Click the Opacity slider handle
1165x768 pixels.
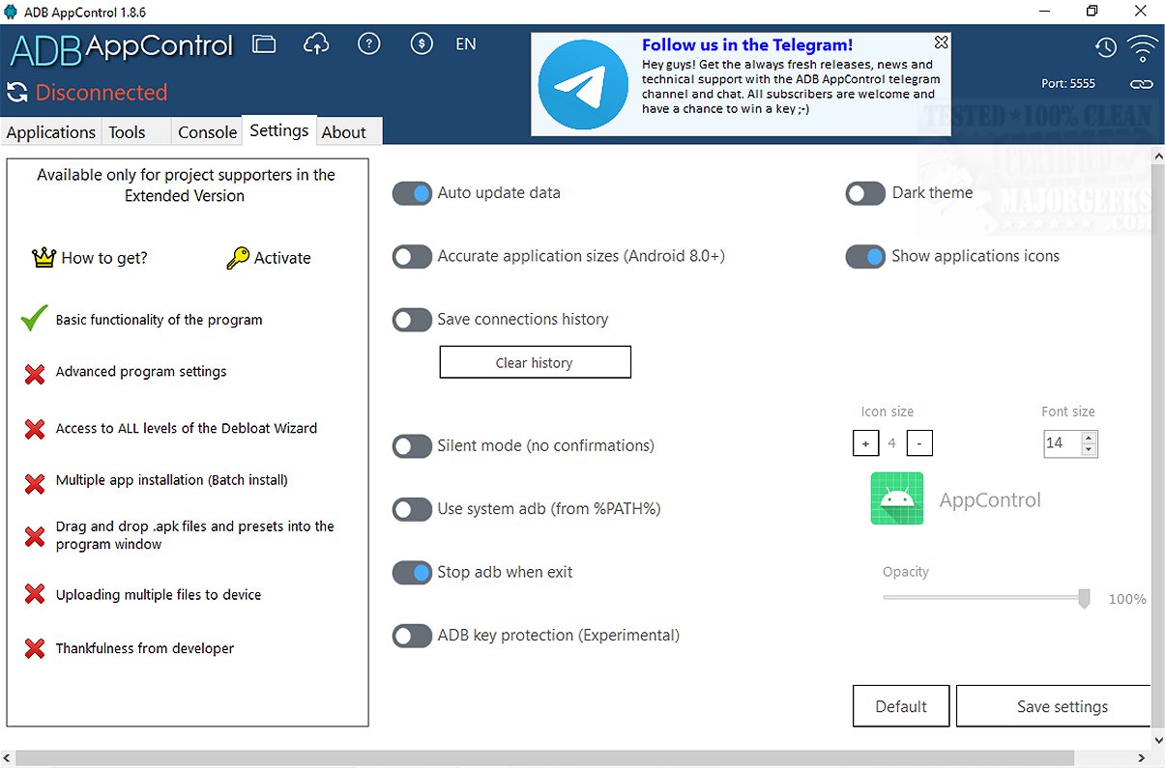1084,598
